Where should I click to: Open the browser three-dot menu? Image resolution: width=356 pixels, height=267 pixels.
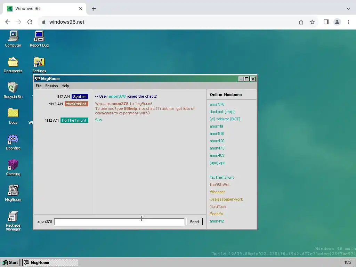(x=348, y=22)
